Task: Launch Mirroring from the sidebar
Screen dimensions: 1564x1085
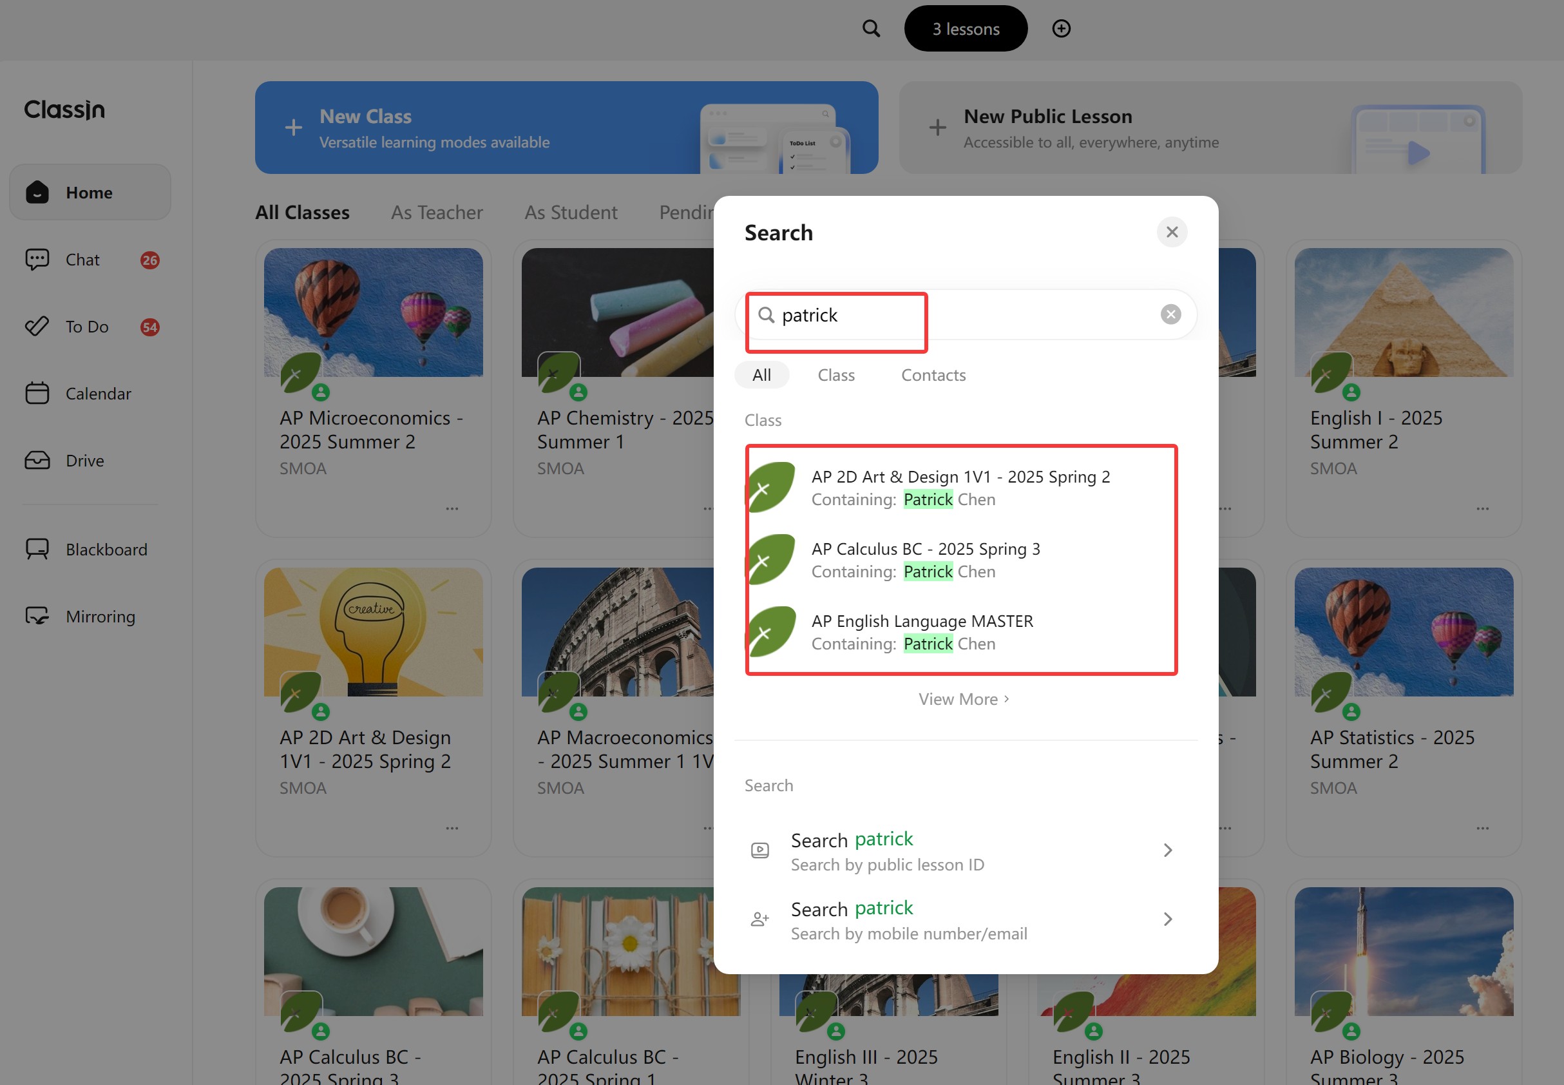Action: [100, 616]
